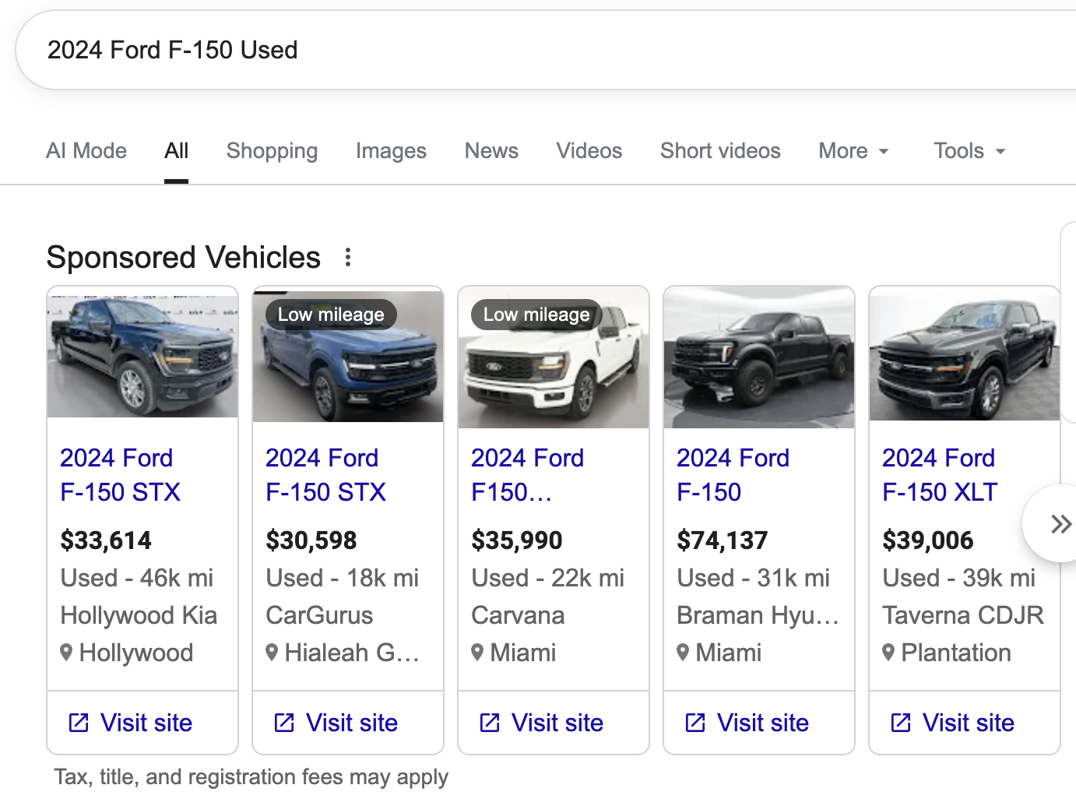Viewport: 1076px width, 799px height.
Task: Click location pin beside Hollywood
Action: click(66, 653)
